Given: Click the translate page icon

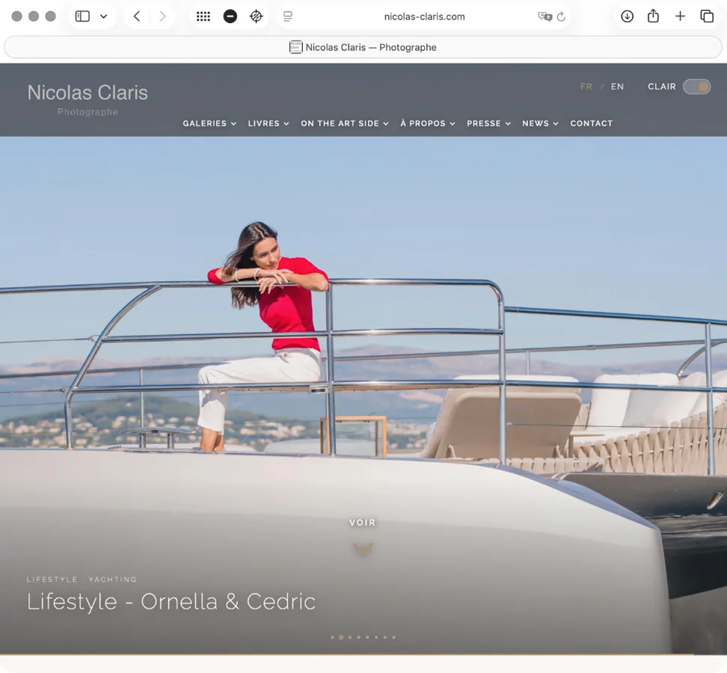Looking at the screenshot, I should pyautogui.click(x=545, y=16).
